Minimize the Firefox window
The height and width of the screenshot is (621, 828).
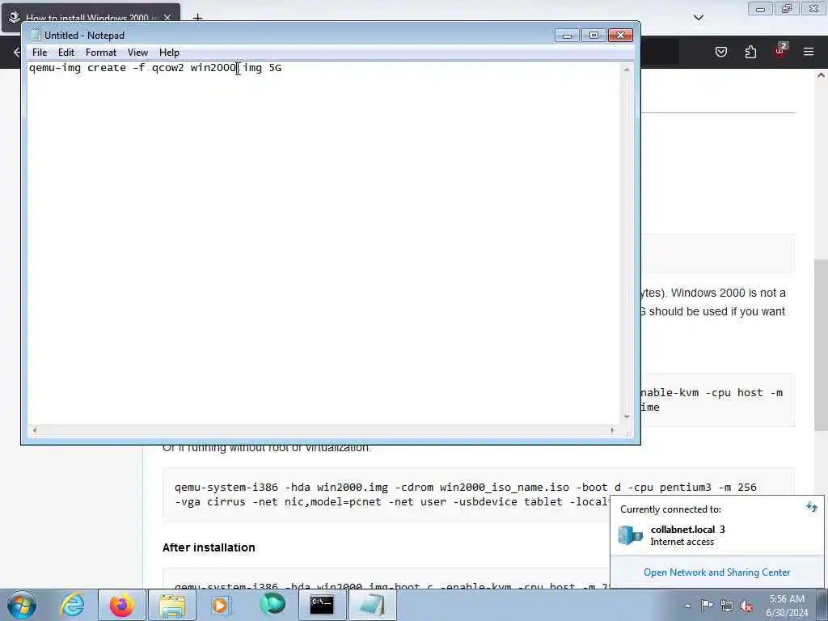tap(760, 9)
